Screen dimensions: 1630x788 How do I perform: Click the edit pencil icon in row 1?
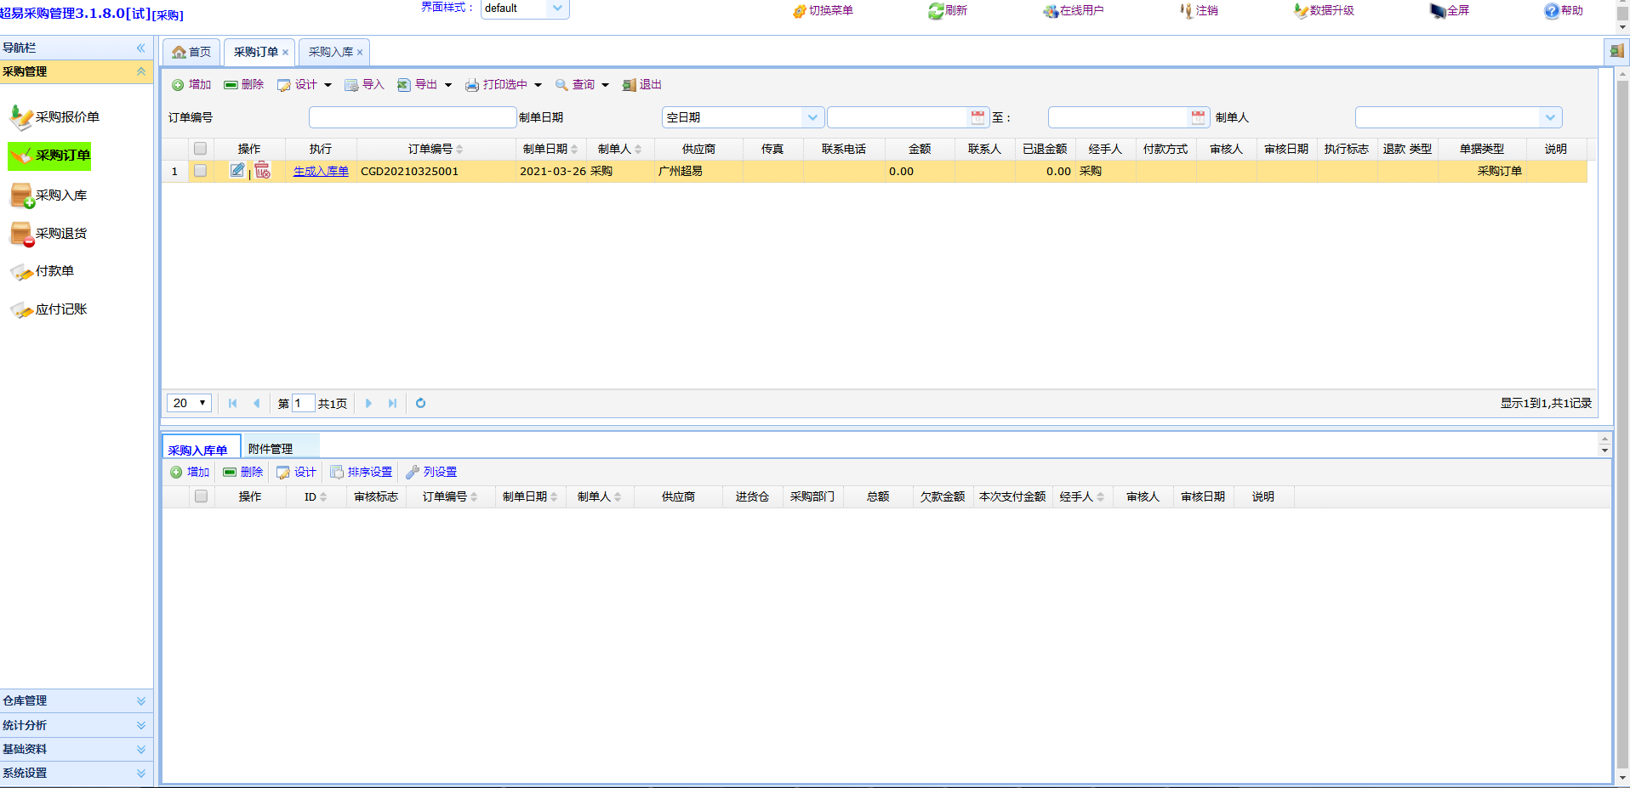click(x=237, y=170)
